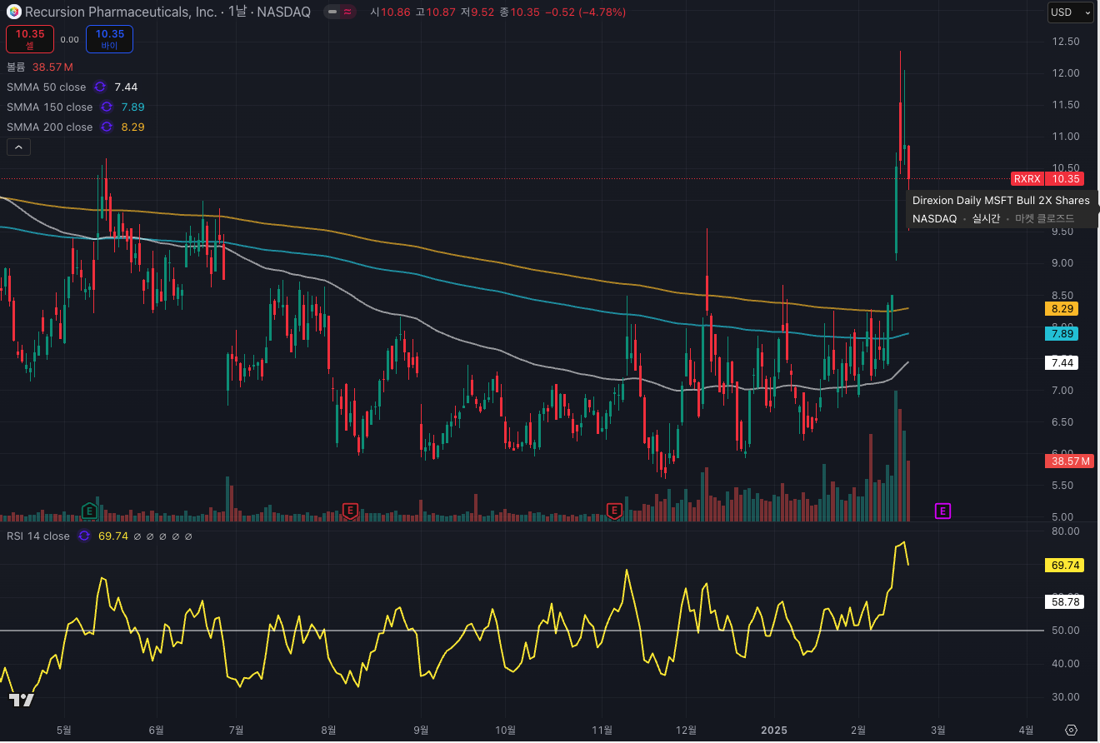
Task: Click the white 58.78 RSI axis label
Action: coord(1064,601)
